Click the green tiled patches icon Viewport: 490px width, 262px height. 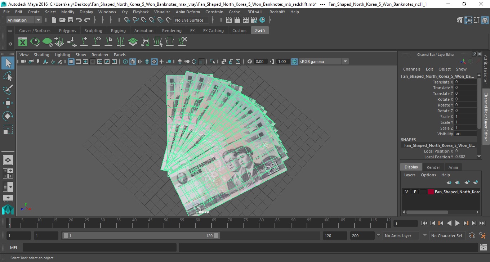pos(133,42)
